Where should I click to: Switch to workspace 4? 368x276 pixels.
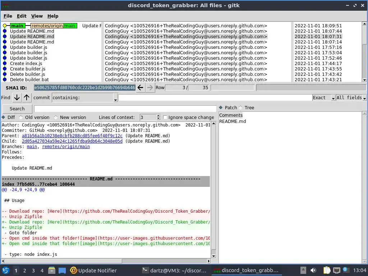tap(42, 271)
